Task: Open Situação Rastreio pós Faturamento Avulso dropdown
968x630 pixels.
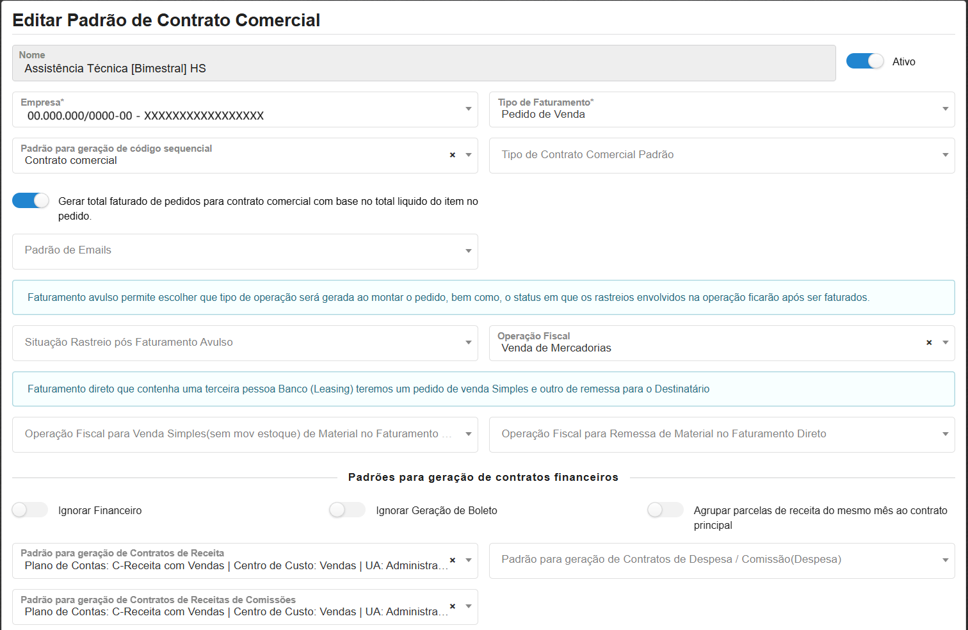Action: [245, 343]
